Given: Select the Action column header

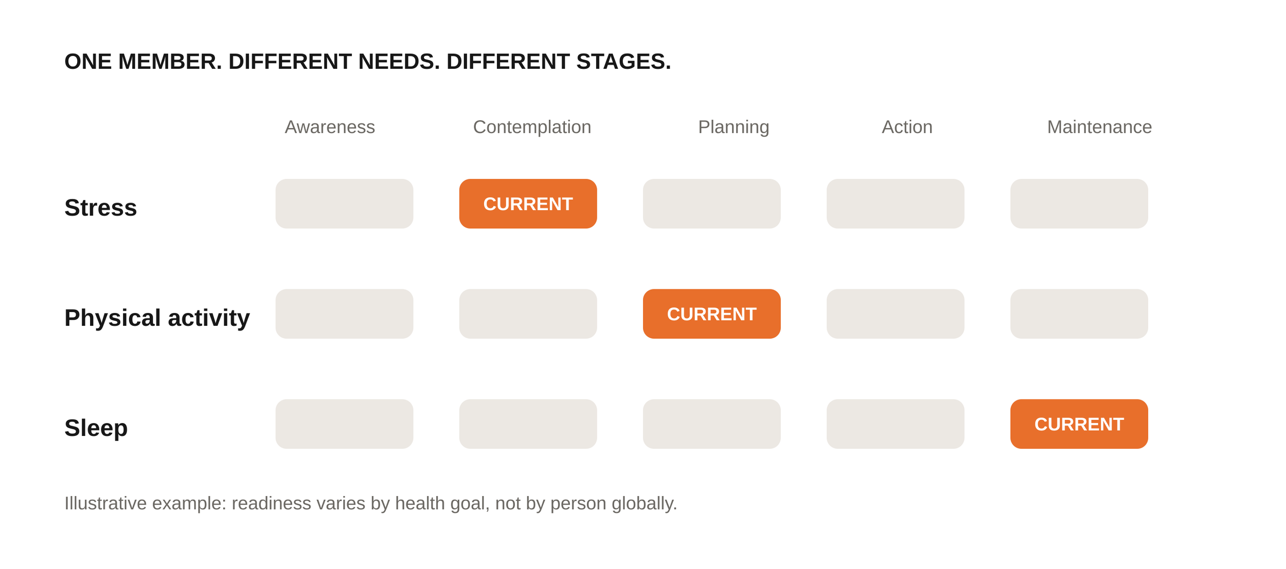Looking at the screenshot, I should point(907,127).
